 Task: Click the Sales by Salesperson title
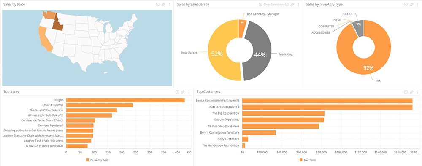point(193,5)
